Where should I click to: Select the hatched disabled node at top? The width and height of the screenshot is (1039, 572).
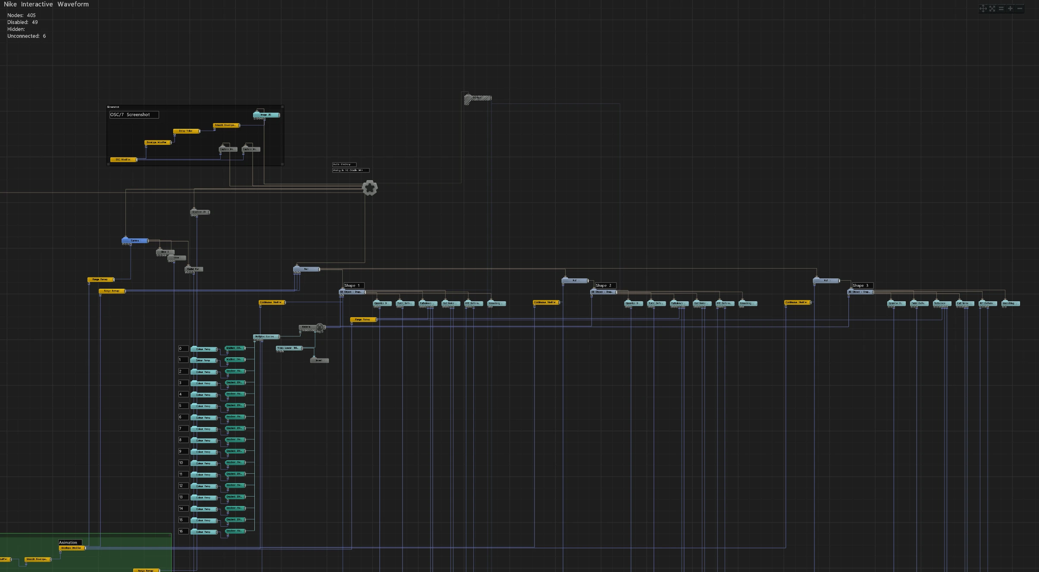(478, 99)
